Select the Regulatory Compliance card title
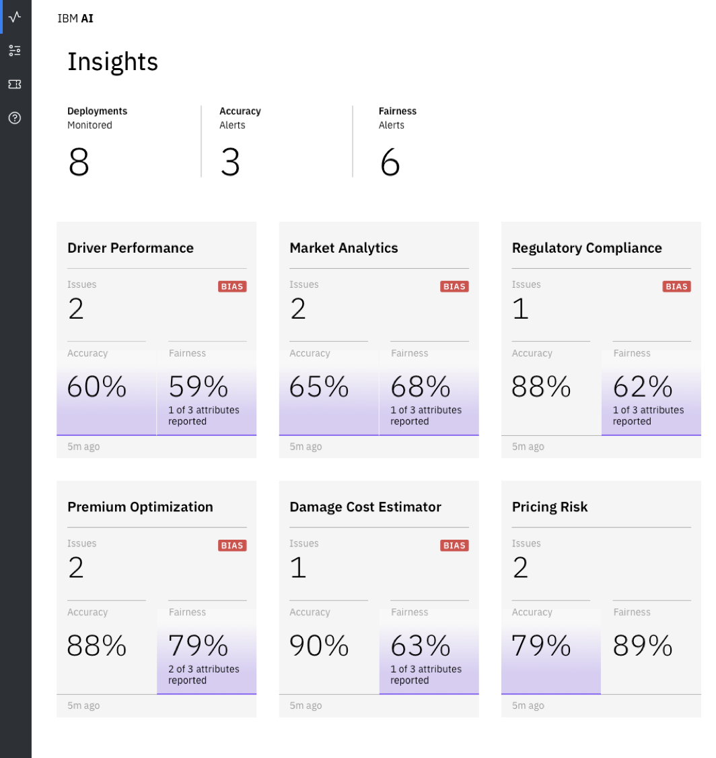The width and height of the screenshot is (716, 758). [587, 248]
